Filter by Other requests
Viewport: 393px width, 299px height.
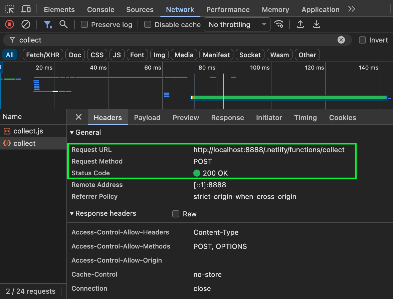pos(307,55)
